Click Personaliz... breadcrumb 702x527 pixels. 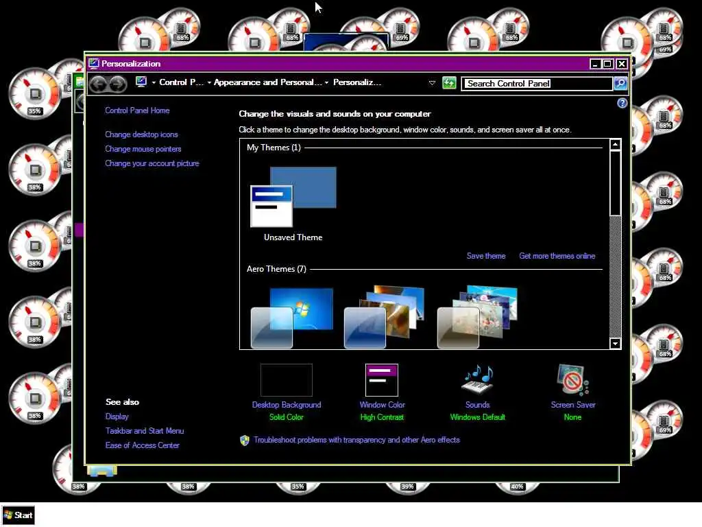coord(357,82)
